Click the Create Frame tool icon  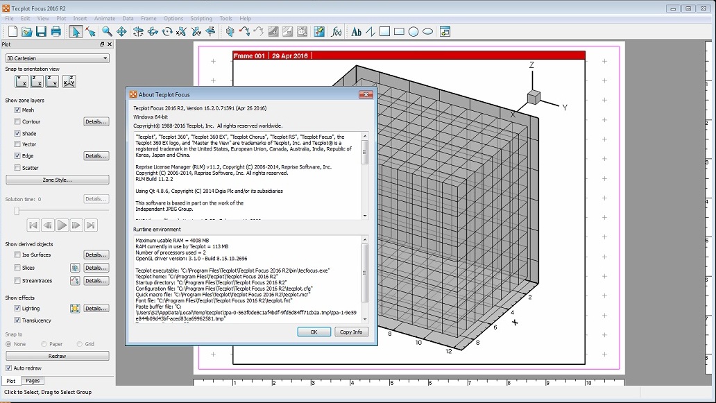(445, 31)
